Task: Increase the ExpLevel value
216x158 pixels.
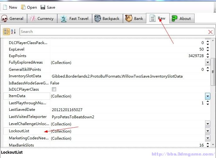Action: point(208,48)
